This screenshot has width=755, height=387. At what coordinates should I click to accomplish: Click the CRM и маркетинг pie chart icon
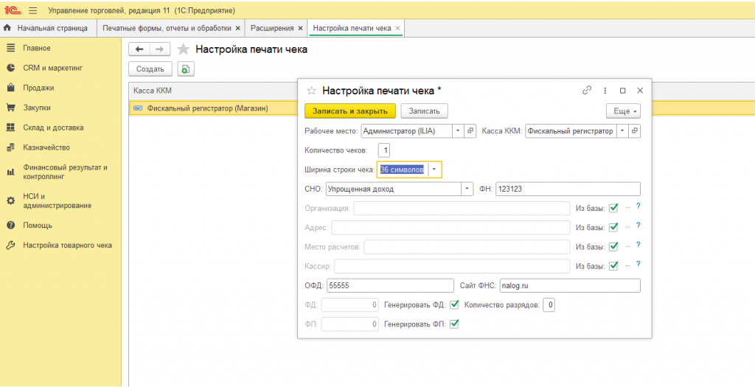point(10,68)
